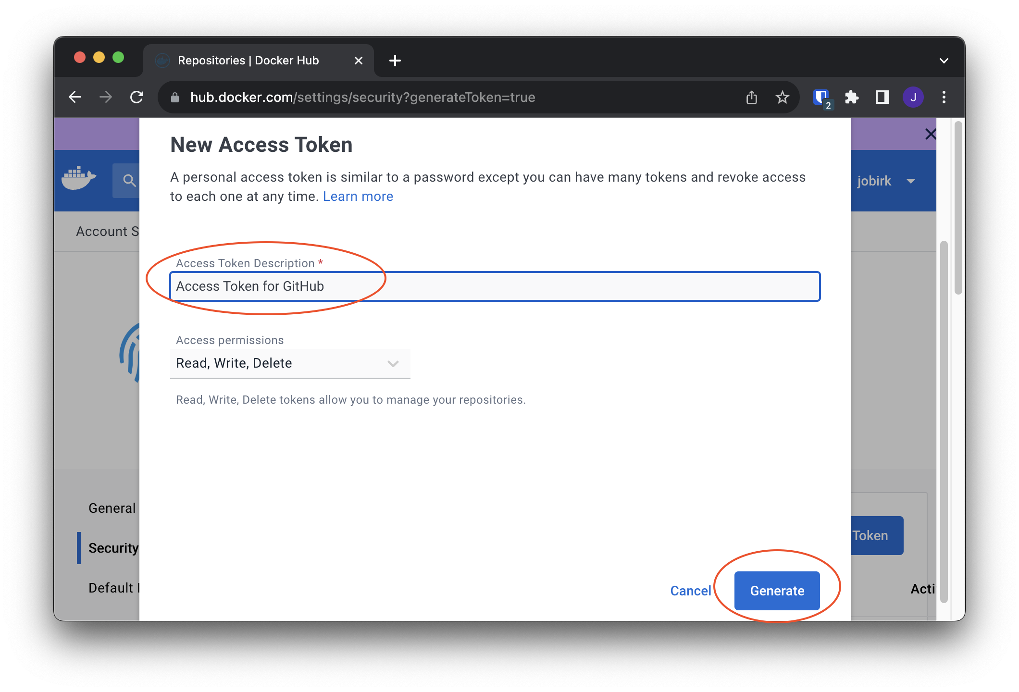Open the extensions puzzle icon
This screenshot has height=692, width=1019.
851,98
